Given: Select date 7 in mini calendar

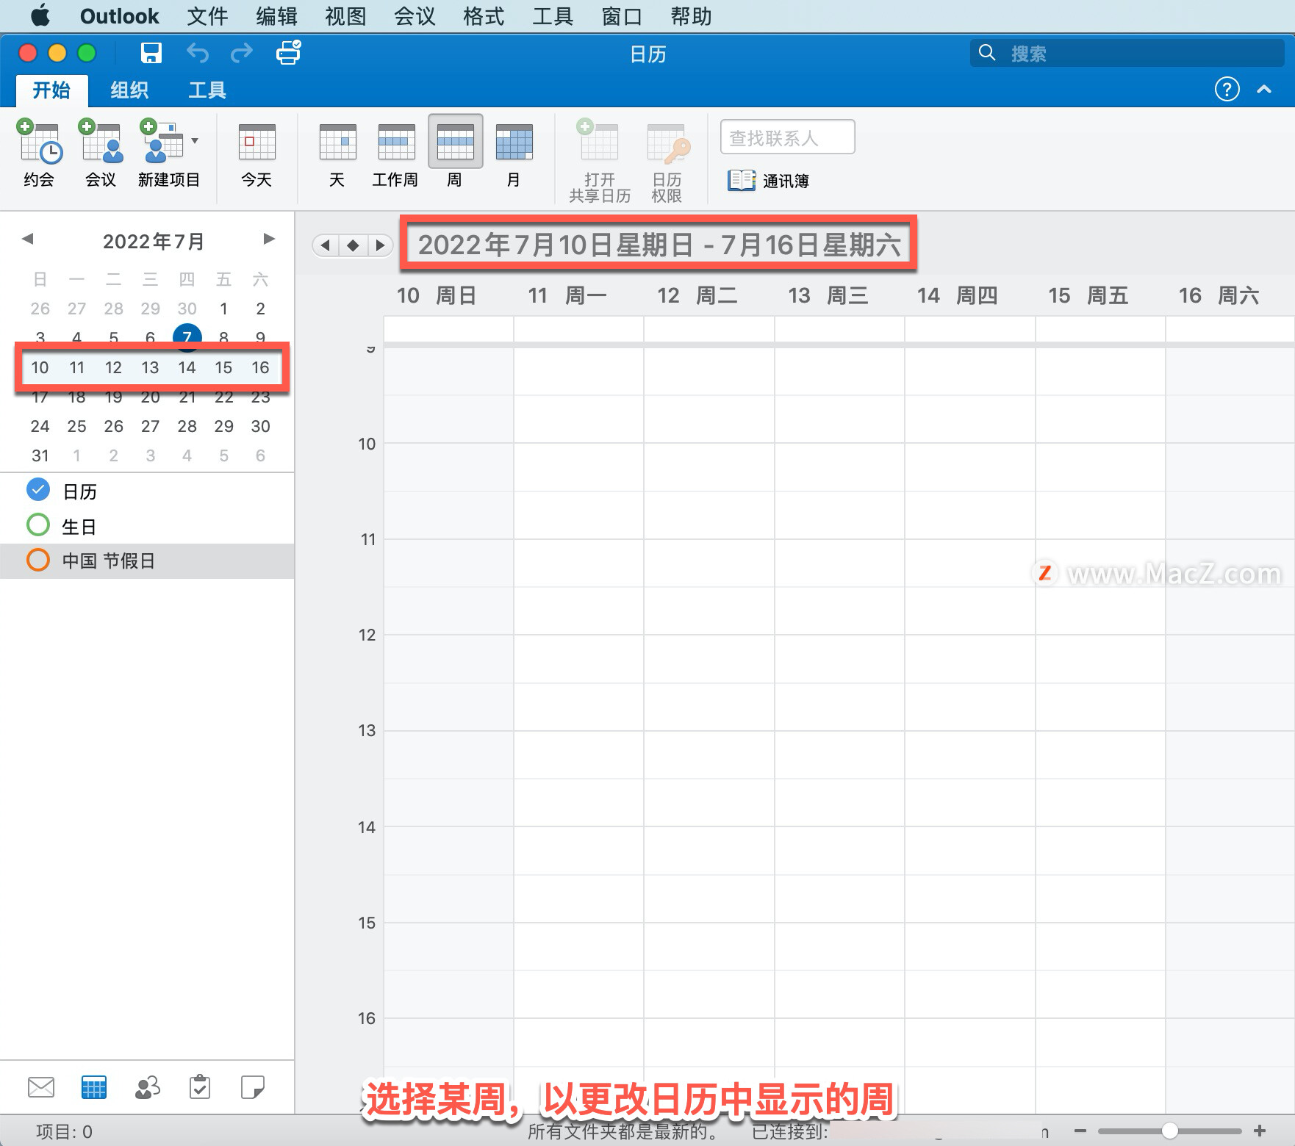Looking at the screenshot, I should (187, 337).
